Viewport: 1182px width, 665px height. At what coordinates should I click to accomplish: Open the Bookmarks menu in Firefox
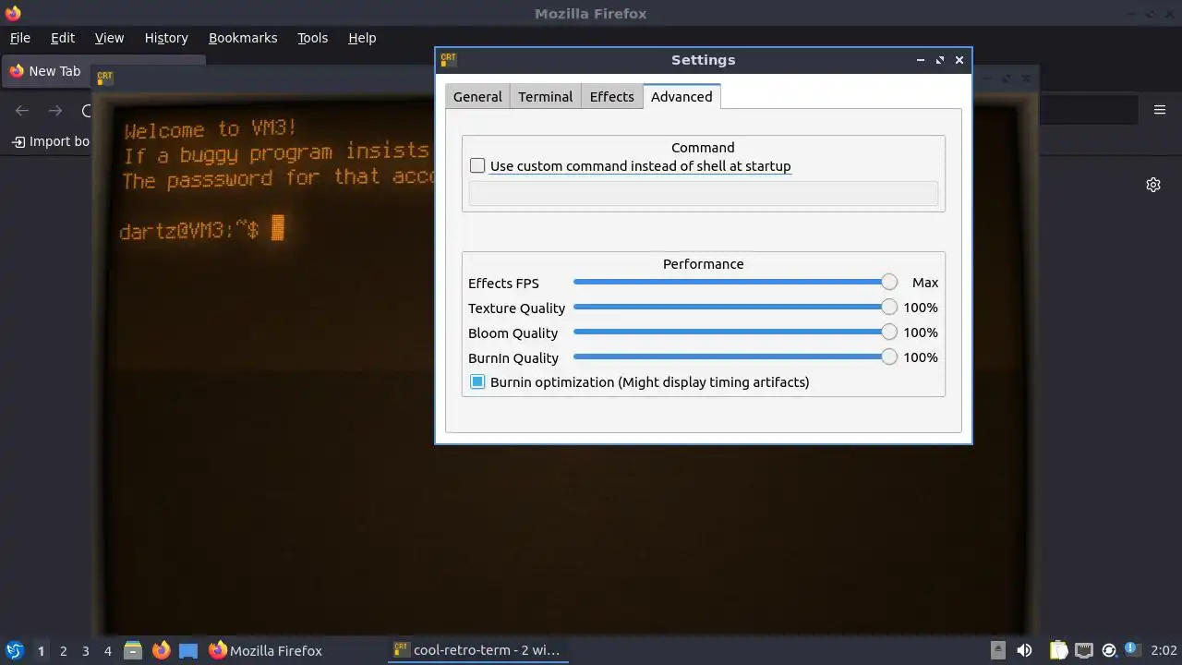tap(243, 38)
